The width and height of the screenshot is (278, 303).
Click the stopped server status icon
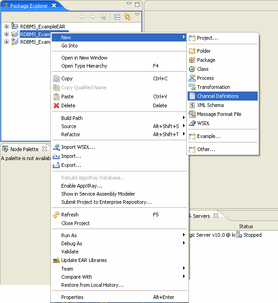pyautogui.click(x=239, y=234)
